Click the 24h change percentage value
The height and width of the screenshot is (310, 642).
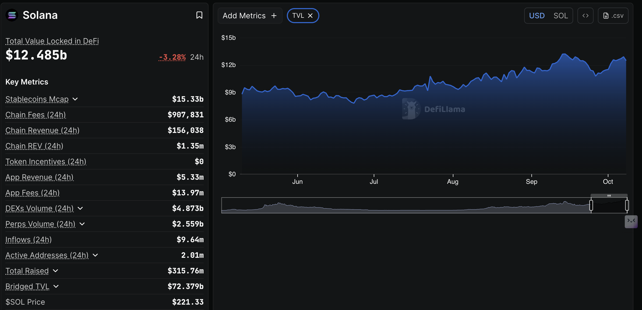click(x=172, y=57)
